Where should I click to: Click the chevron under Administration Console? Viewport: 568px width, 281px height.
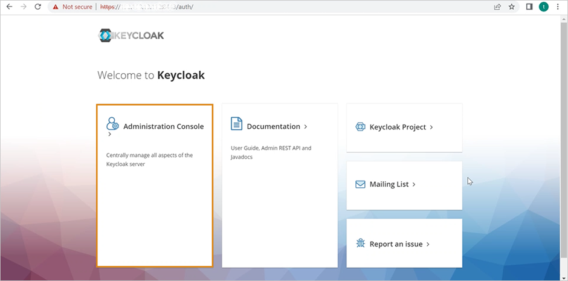(109, 135)
